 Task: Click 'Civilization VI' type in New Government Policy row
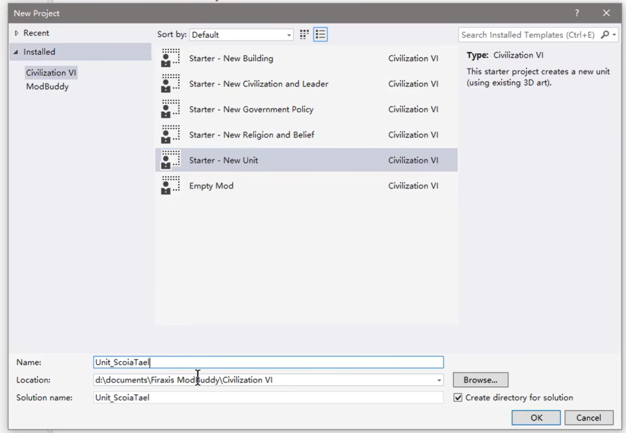413,109
